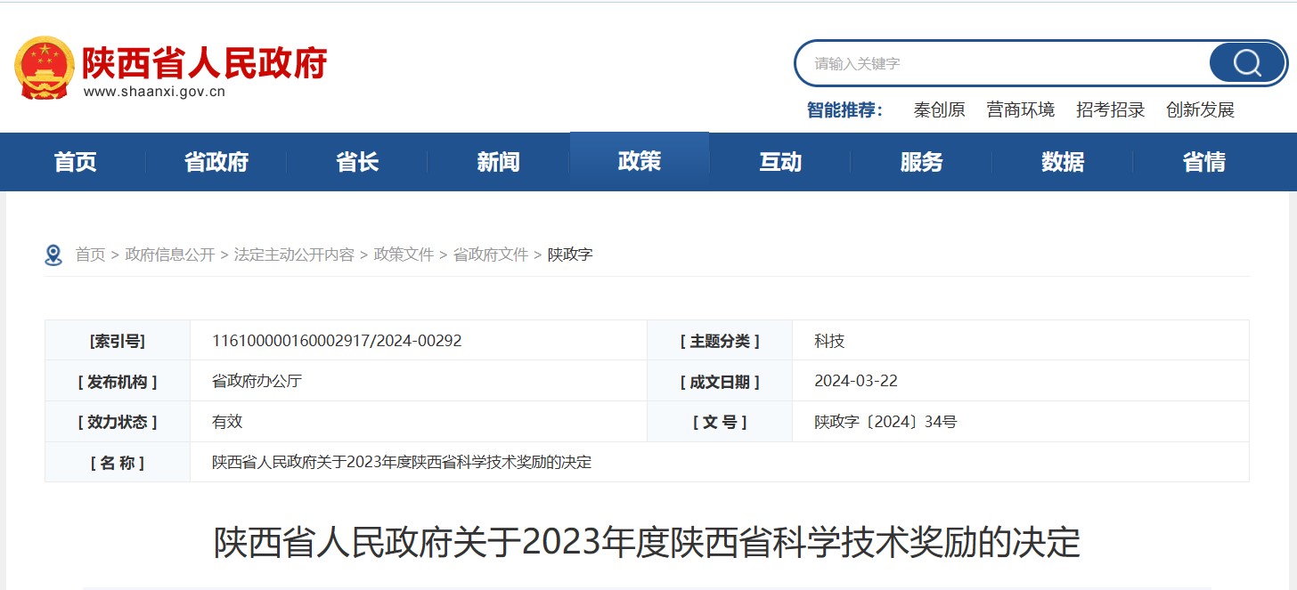
Task: Click the search magnifier icon
Action: tap(1245, 62)
